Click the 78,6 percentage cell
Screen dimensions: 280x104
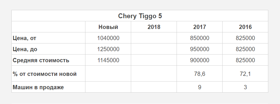tap(200, 74)
